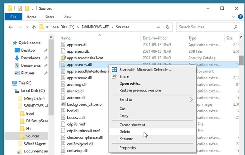Expand the address bar history dropdown
The width and height of the screenshot is (245, 155).
click(x=158, y=27)
